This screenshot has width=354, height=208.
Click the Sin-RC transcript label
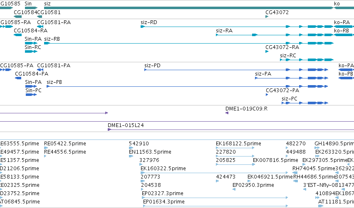tap(33, 47)
